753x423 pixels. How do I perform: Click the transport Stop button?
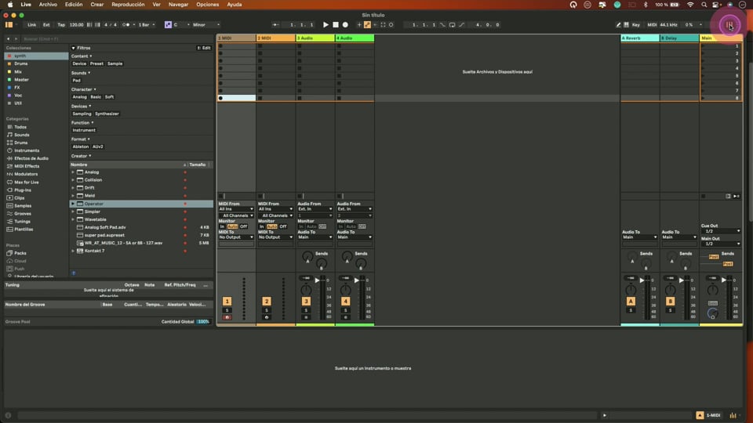click(x=336, y=25)
